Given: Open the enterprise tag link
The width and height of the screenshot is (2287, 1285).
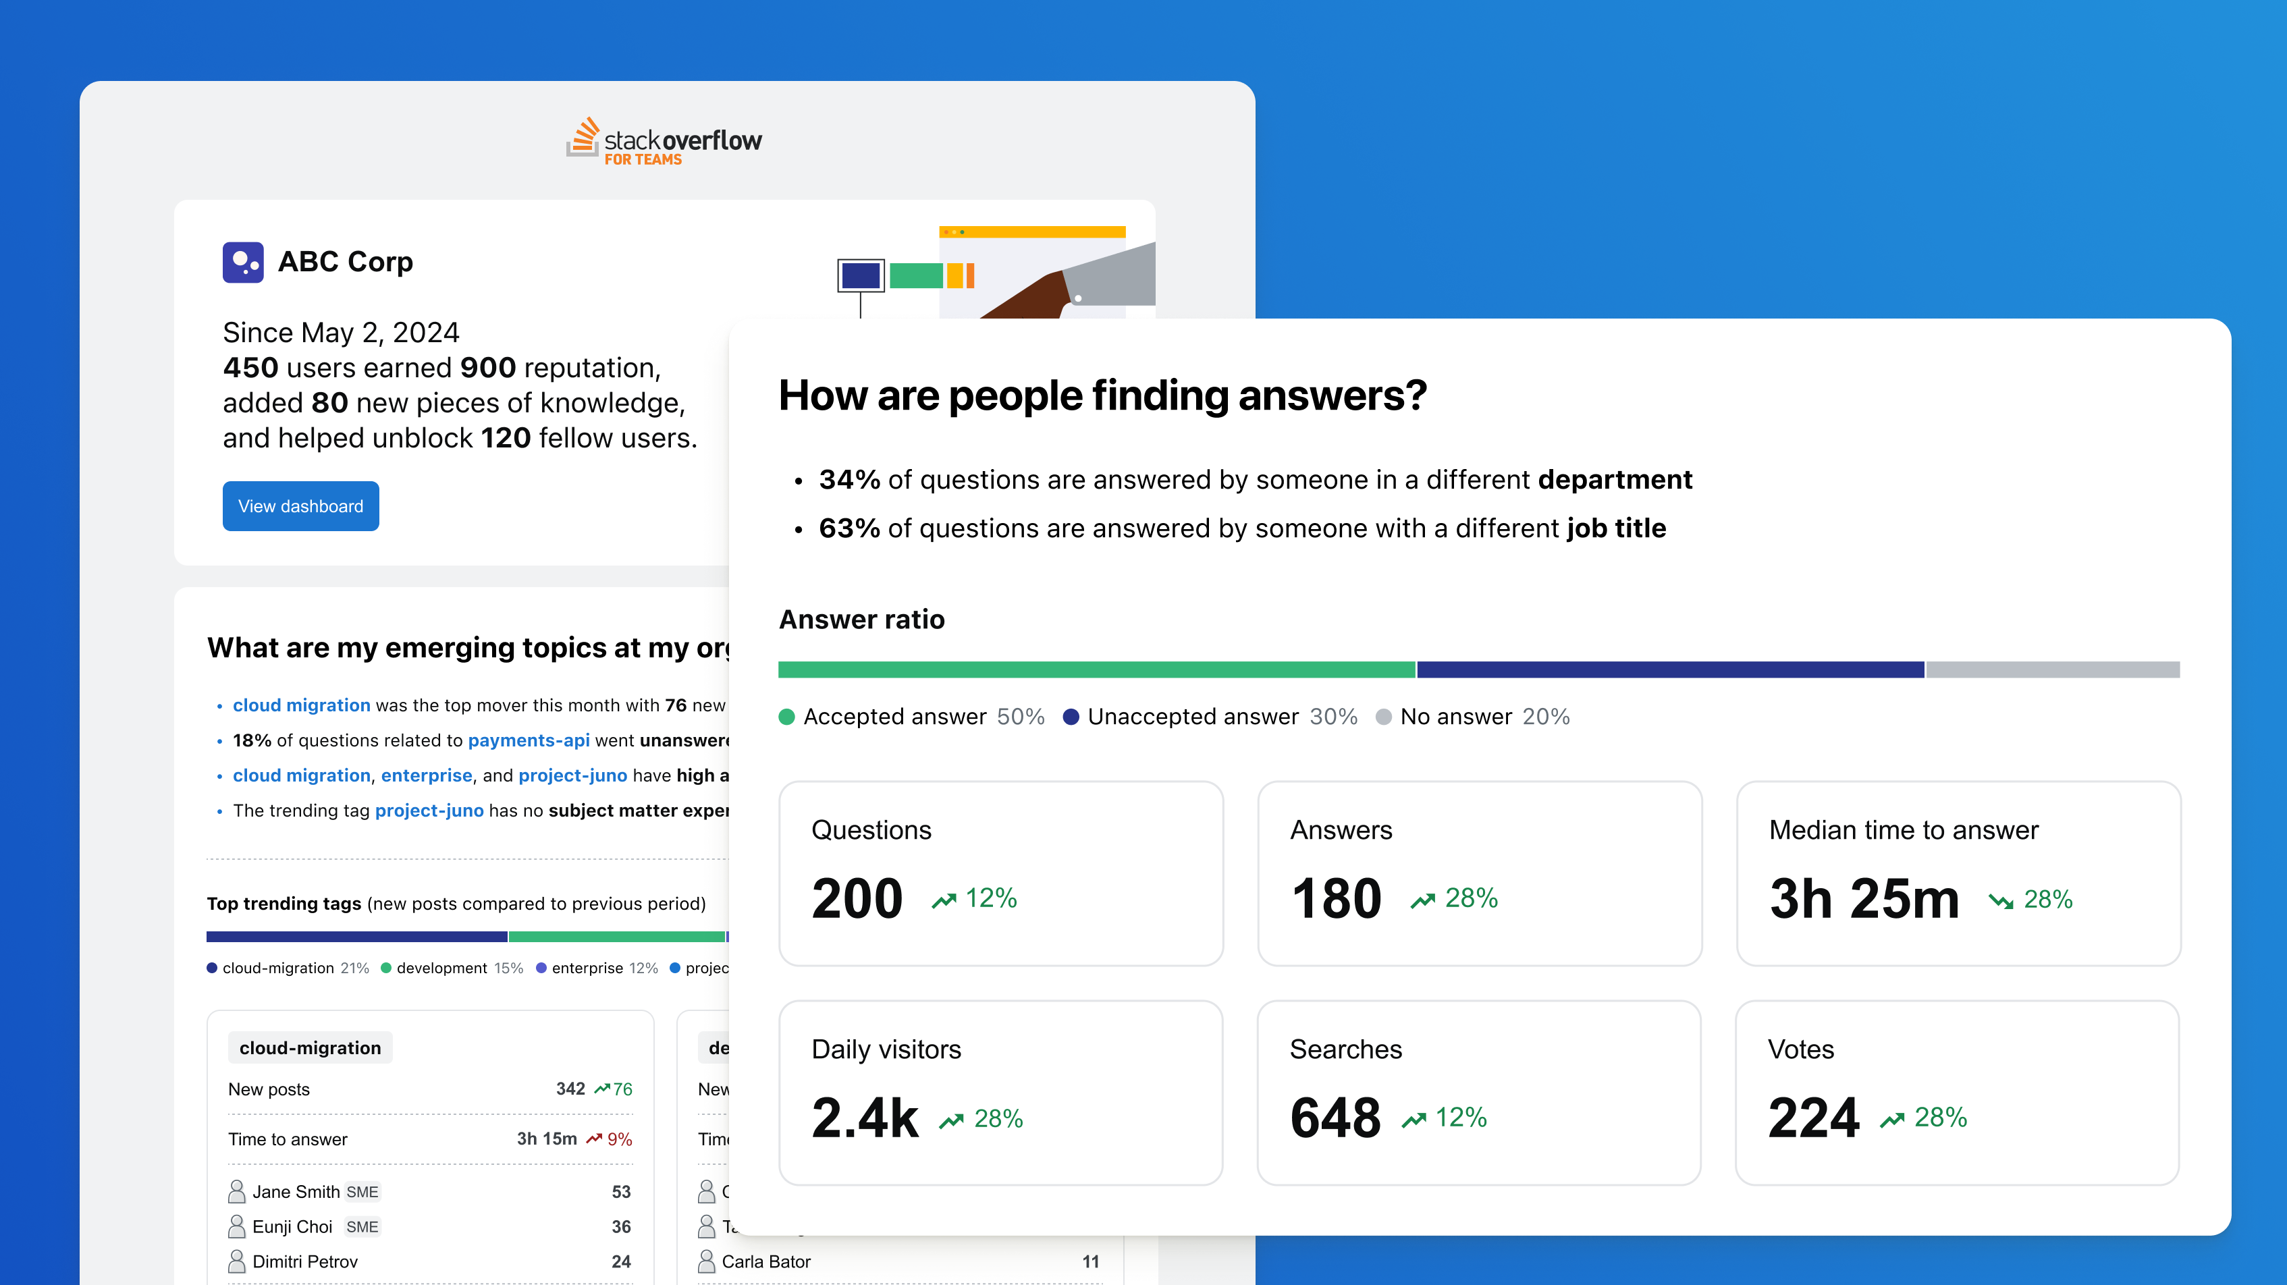Looking at the screenshot, I should (x=426, y=775).
